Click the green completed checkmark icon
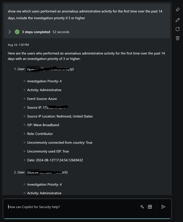The image size is (183, 222). (17, 32)
